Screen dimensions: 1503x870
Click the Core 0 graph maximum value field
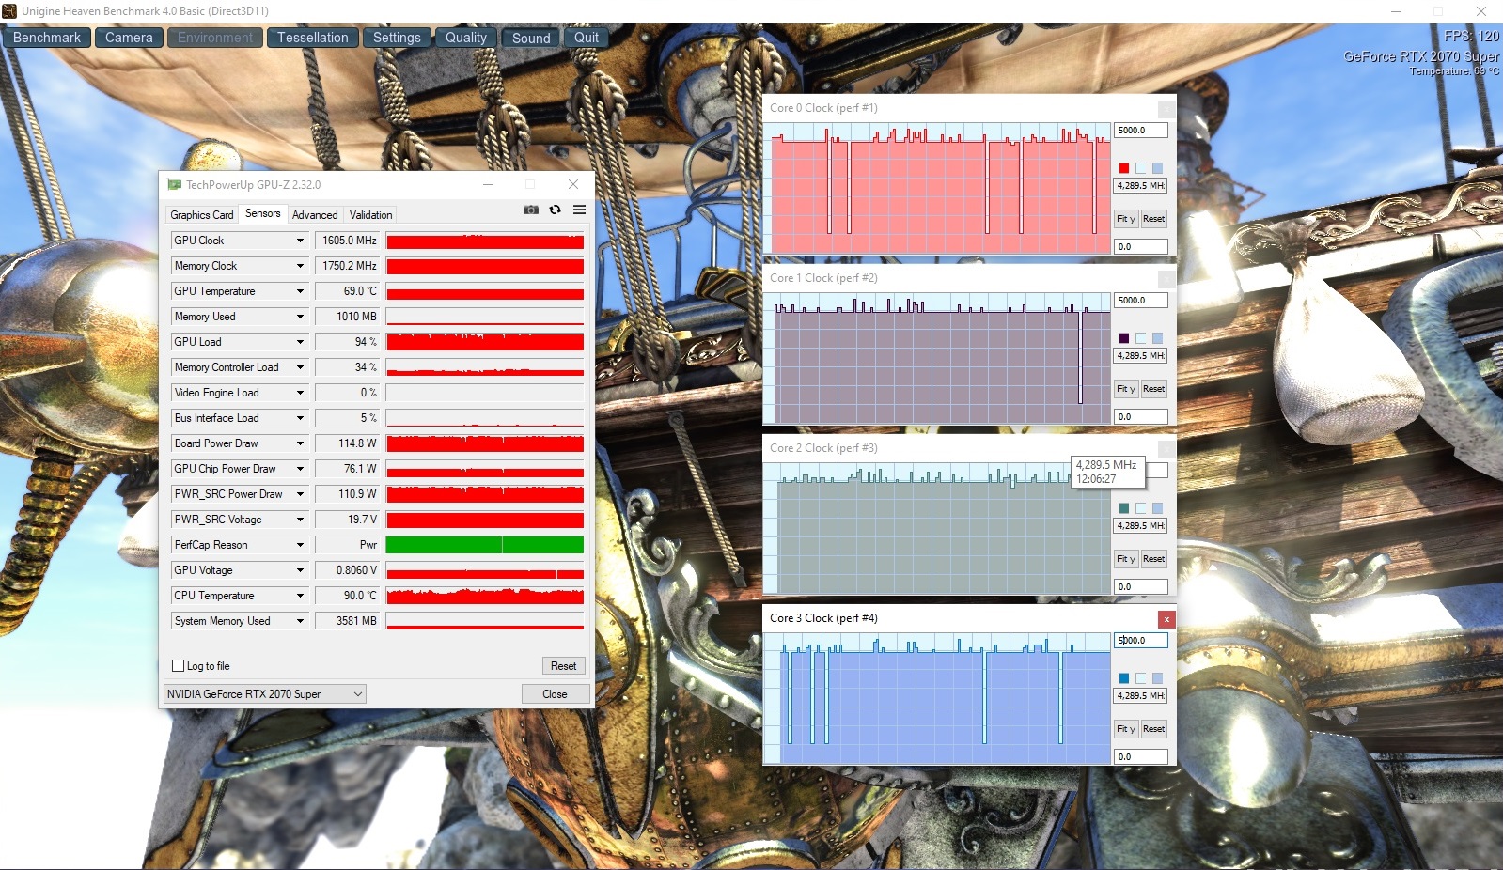[x=1141, y=131]
